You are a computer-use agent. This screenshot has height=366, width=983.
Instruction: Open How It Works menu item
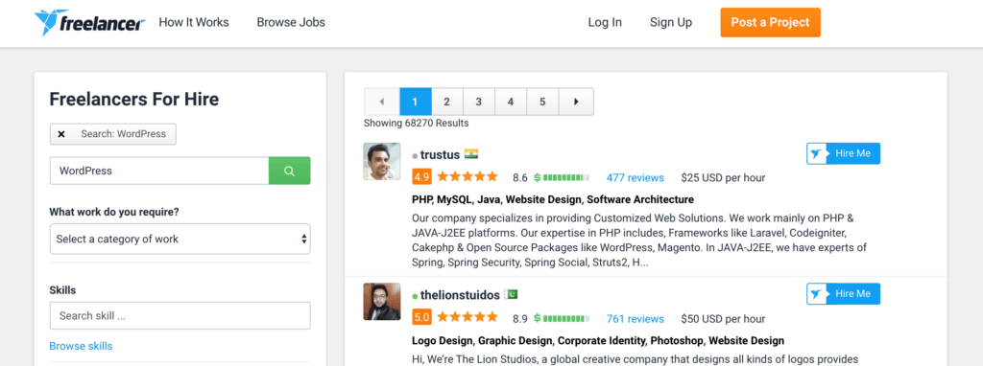pyautogui.click(x=194, y=23)
